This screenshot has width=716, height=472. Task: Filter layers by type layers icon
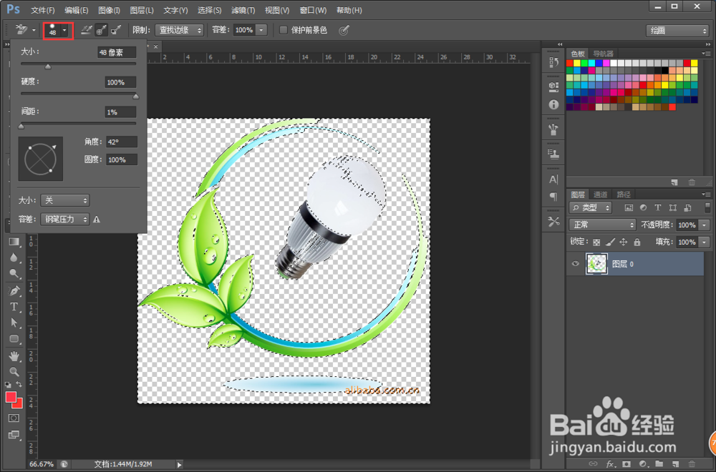[x=657, y=207]
